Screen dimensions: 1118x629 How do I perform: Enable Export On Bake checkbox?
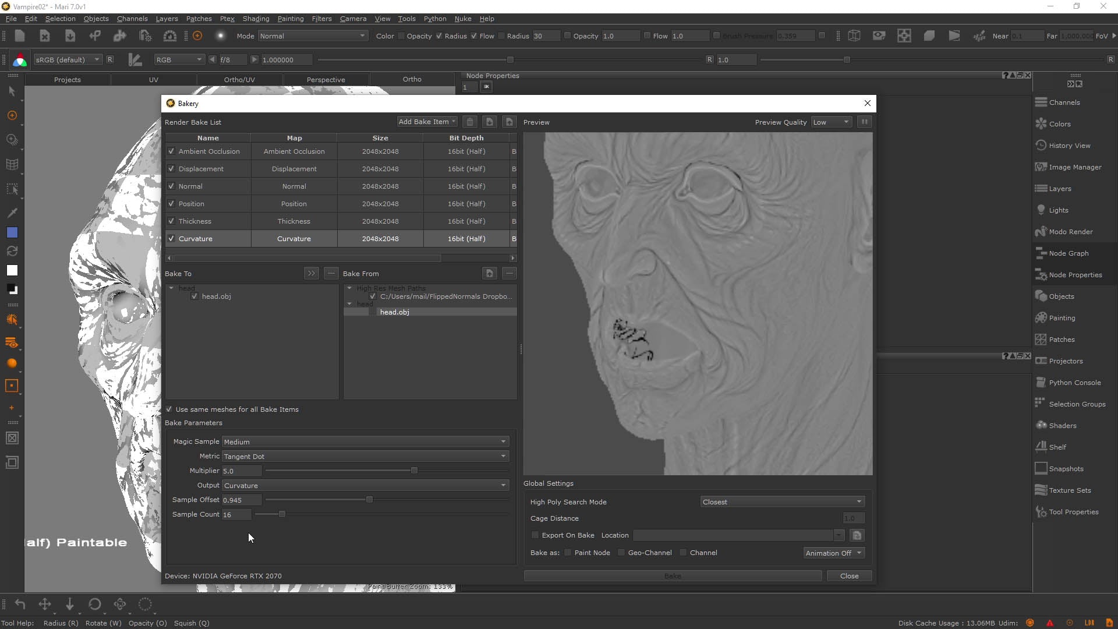[535, 535]
